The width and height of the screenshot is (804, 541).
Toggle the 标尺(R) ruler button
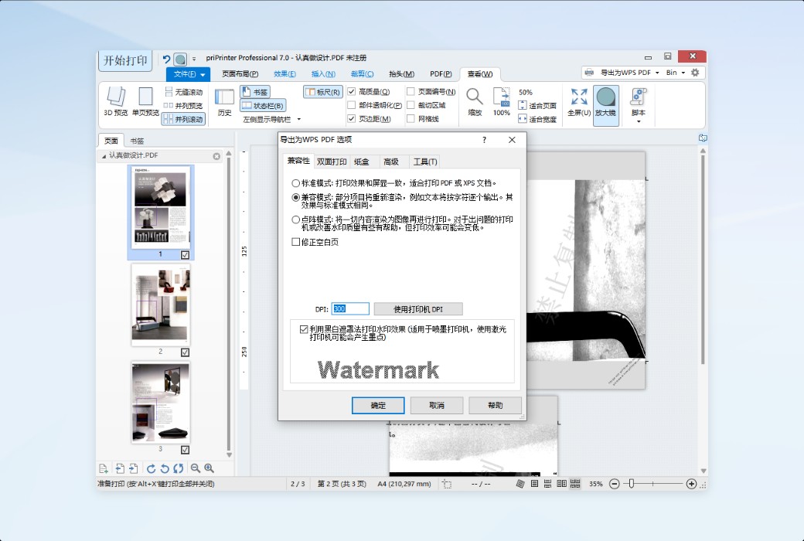[323, 92]
